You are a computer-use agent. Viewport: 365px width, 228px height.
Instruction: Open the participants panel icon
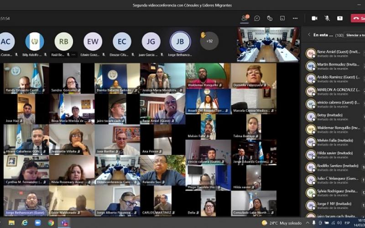245,18
